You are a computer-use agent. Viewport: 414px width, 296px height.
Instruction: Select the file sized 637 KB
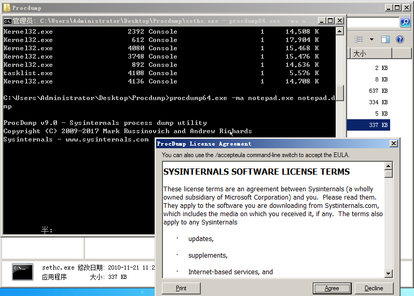pyautogui.click(x=378, y=91)
